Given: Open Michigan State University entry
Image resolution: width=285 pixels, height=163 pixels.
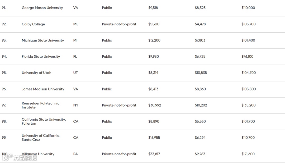Looking at the screenshot, I should tap(43, 40).
